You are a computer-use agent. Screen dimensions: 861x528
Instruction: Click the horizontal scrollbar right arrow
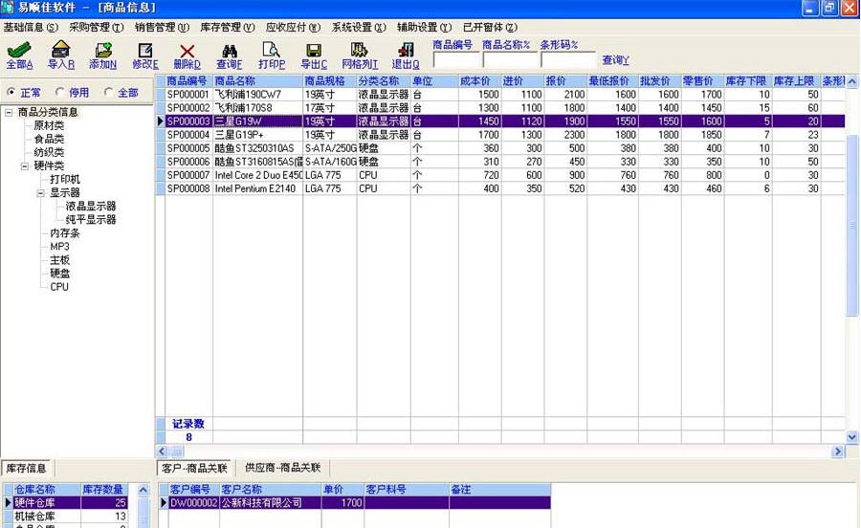837,451
